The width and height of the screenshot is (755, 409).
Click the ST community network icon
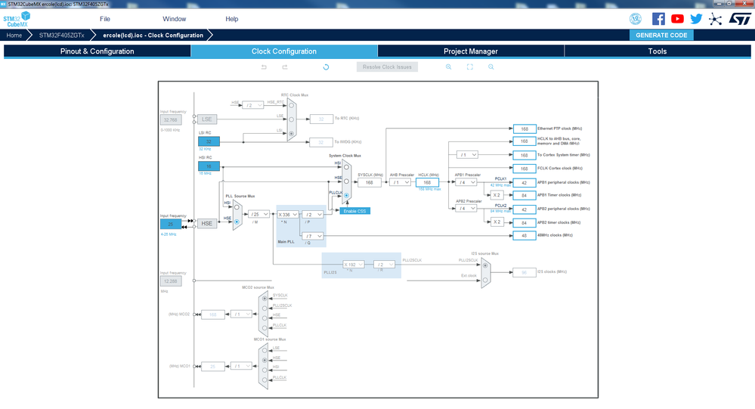pos(716,19)
